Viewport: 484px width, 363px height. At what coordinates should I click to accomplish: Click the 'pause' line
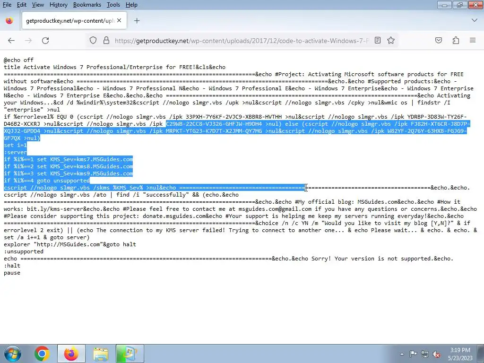(12, 273)
